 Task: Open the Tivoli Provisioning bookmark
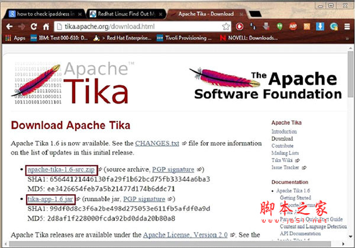pyautogui.click(x=184, y=38)
